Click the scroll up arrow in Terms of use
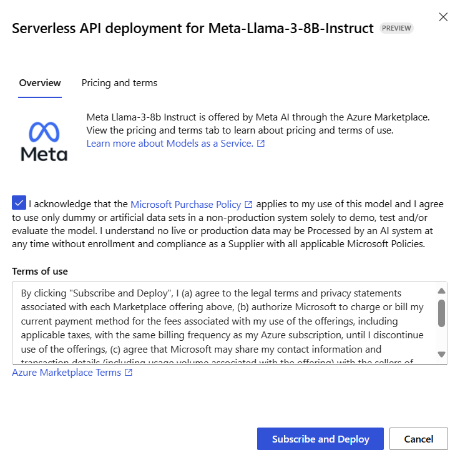This screenshot has height=455, width=460. pyautogui.click(x=441, y=291)
